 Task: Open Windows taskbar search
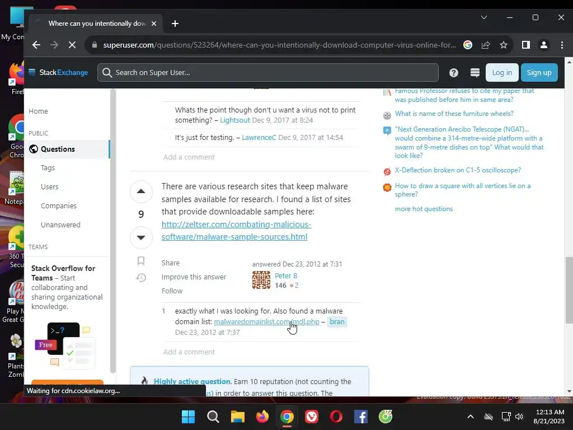[213, 417]
